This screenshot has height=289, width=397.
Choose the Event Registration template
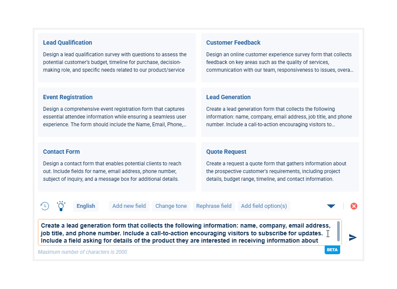tap(117, 112)
